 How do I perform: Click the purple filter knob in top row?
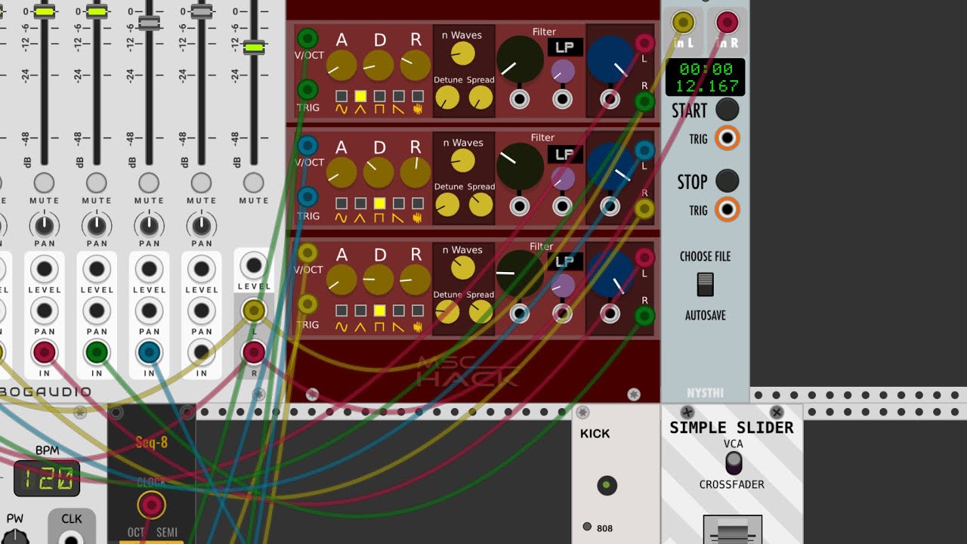[563, 72]
